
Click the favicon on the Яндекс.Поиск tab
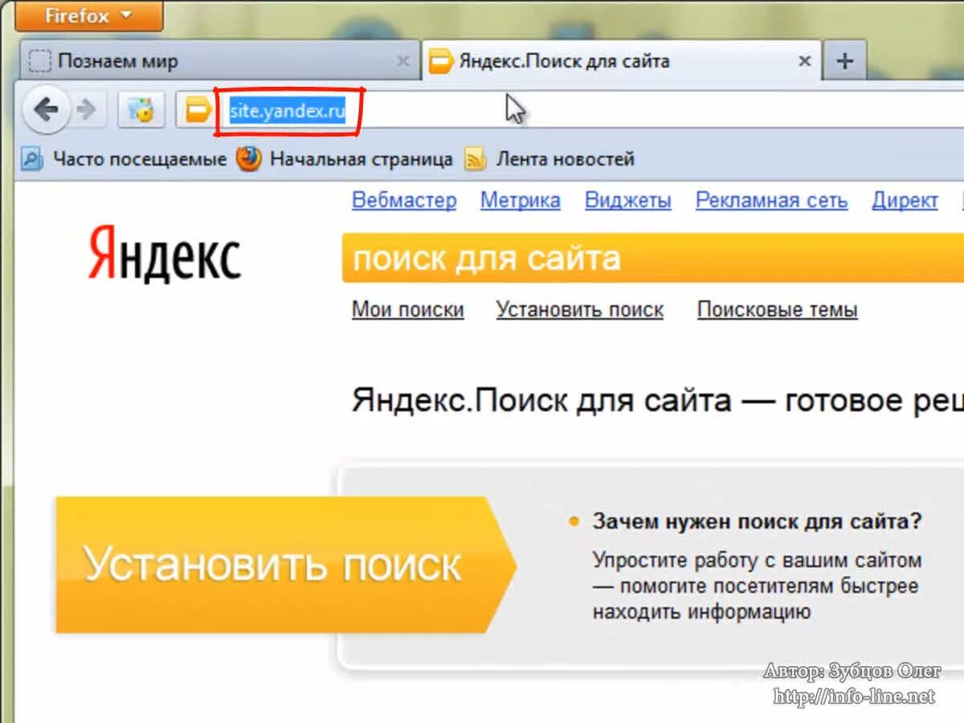[x=440, y=61]
